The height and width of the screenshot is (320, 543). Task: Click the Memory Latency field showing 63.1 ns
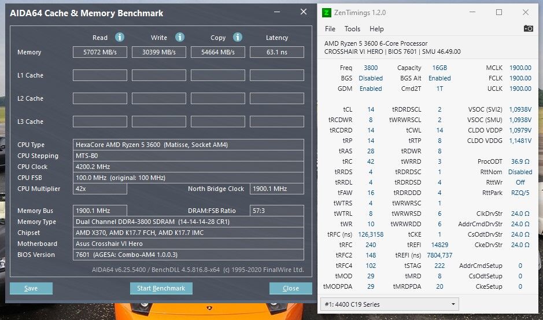point(277,52)
